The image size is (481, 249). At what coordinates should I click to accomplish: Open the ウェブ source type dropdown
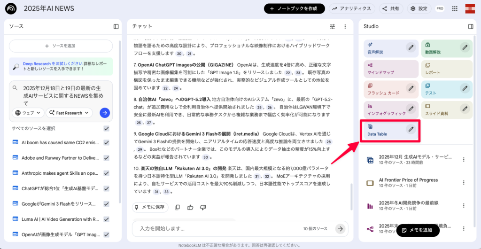[x=28, y=113]
